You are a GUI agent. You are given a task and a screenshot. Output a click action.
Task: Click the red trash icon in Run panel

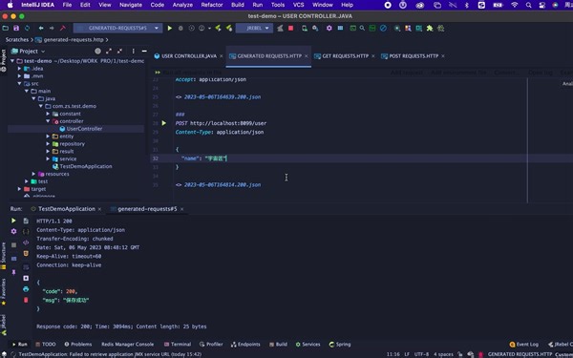point(26,300)
